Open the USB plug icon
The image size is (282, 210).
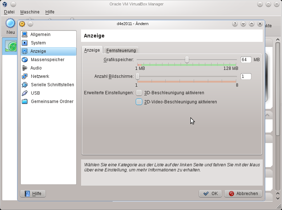pyautogui.click(x=25, y=93)
